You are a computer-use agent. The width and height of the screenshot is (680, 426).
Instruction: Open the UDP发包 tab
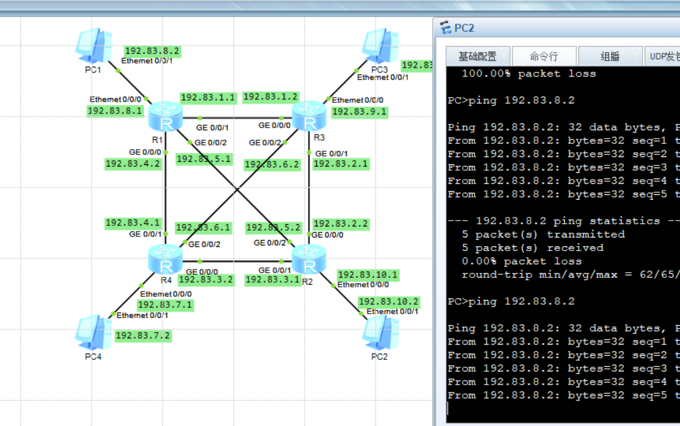663,56
